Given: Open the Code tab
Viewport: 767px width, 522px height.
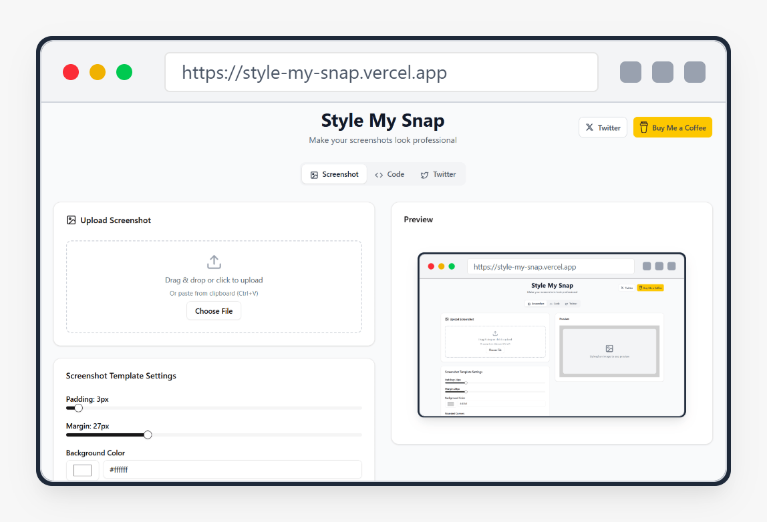Looking at the screenshot, I should [x=390, y=174].
